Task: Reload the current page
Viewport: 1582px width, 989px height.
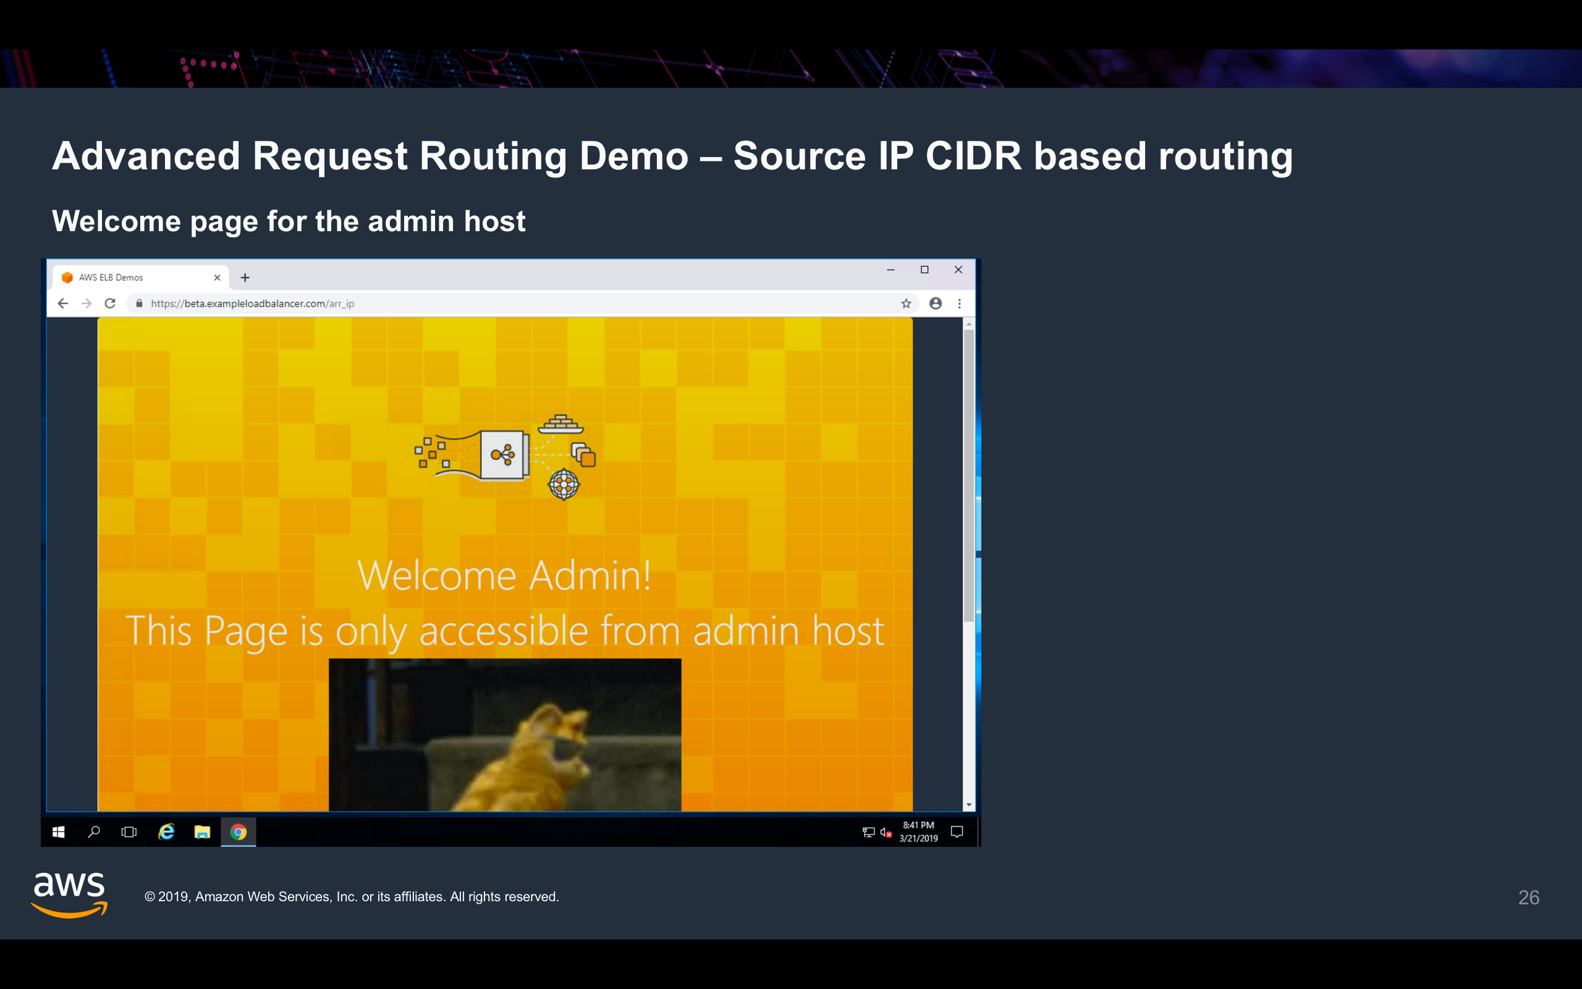Action: [x=110, y=303]
